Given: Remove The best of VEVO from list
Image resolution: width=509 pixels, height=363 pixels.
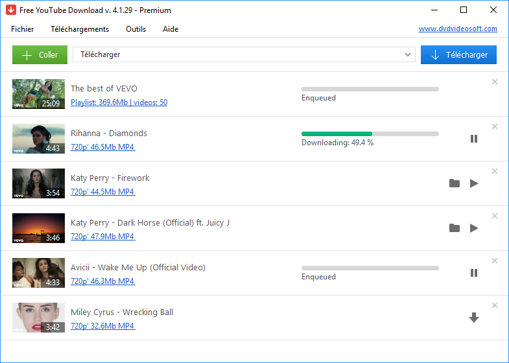Looking at the screenshot, I should click(495, 82).
